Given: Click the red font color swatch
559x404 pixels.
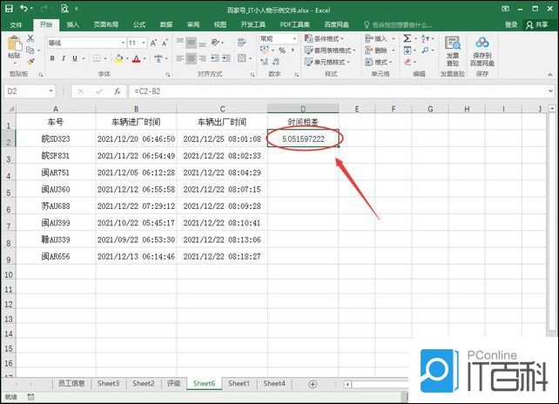Looking at the screenshot, I should pos(136,58).
